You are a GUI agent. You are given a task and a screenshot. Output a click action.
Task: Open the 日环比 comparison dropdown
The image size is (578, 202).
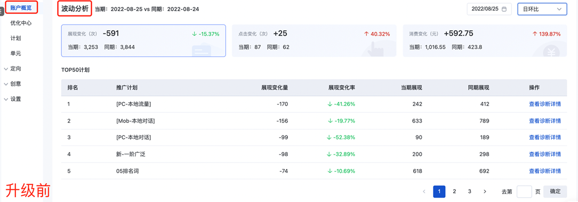[542, 9]
